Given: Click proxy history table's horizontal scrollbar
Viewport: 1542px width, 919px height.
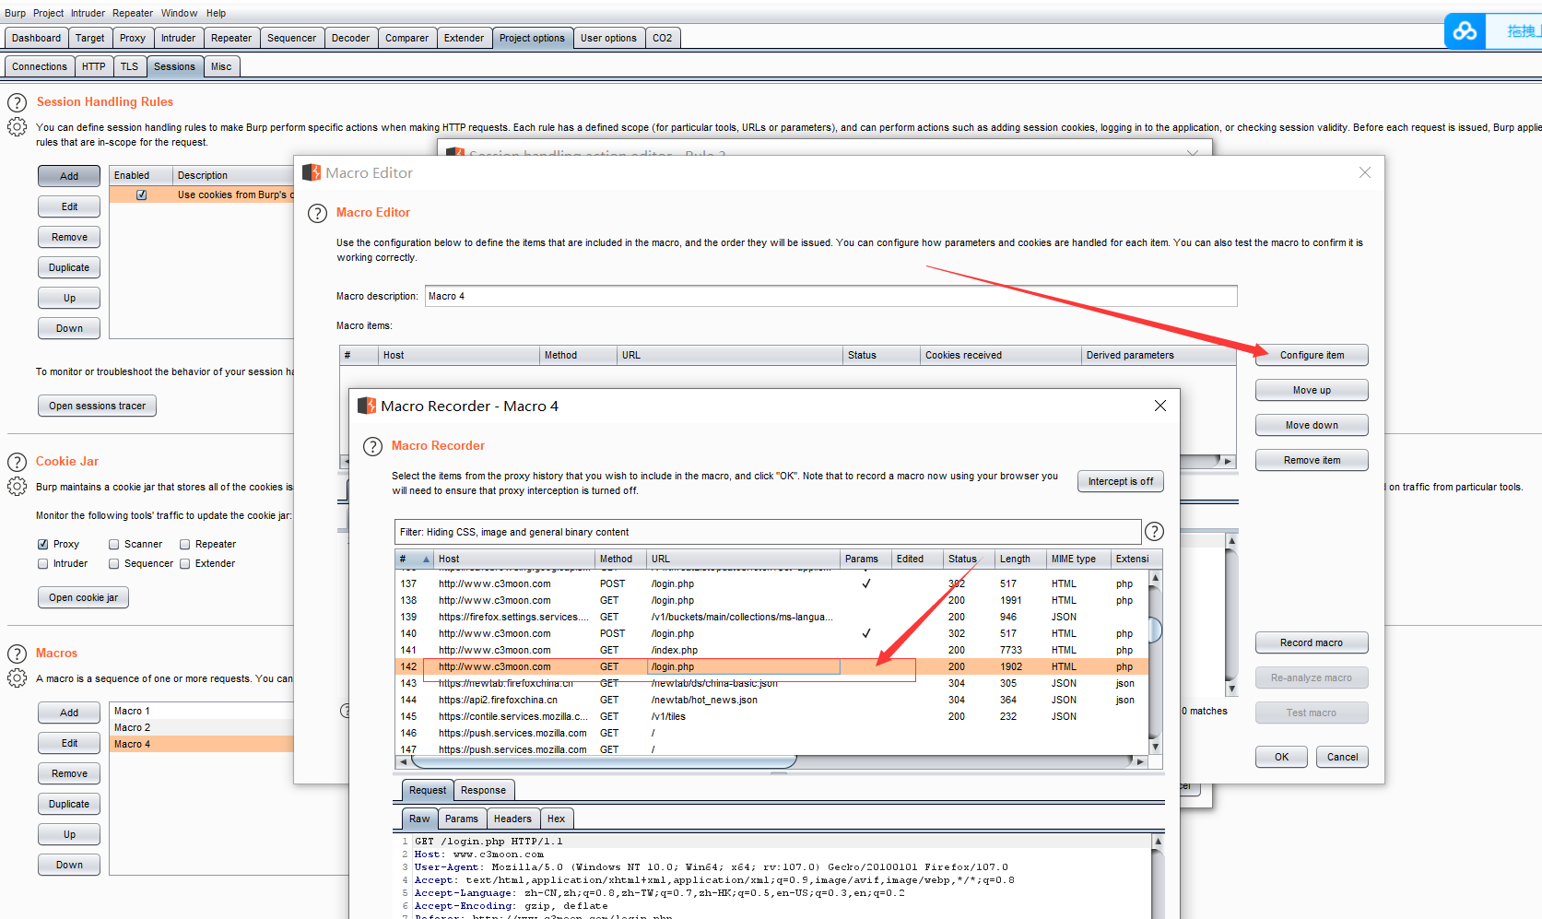Looking at the screenshot, I should click(605, 761).
